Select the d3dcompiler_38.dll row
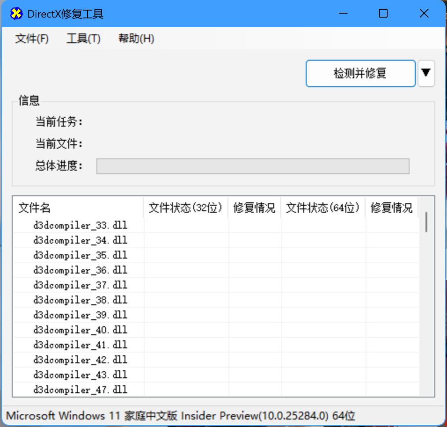Viewport: 447px width, 427px height. pyautogui.click(x=216, y=300)
